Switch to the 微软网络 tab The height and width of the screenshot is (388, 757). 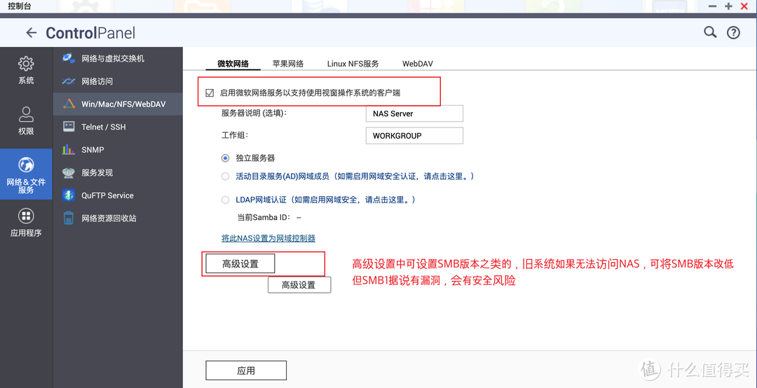click(x=233, y=64)
